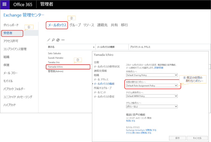This screenshot has height=142, width=211.
Task: Open 保護 in the sidebar
Action: (6, 65)
